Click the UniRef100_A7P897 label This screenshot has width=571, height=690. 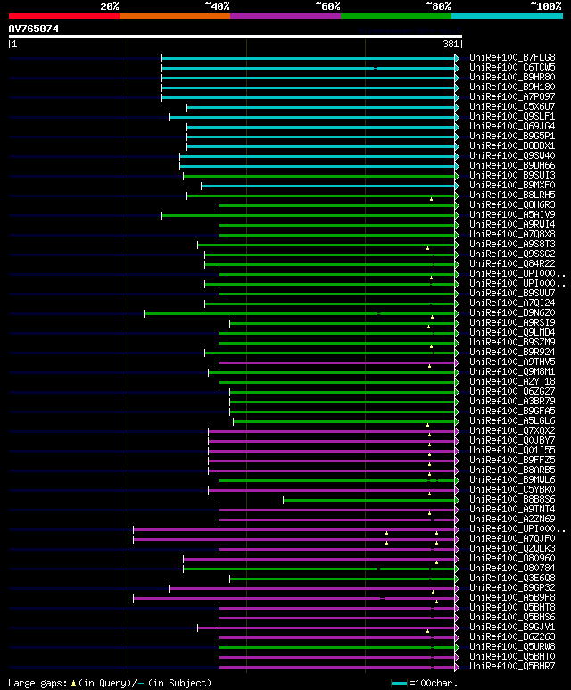(x=512, y=96)
